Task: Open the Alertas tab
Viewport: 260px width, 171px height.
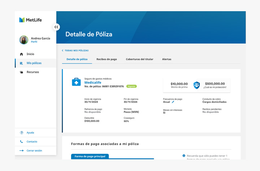Action: (x=166, y=59)
